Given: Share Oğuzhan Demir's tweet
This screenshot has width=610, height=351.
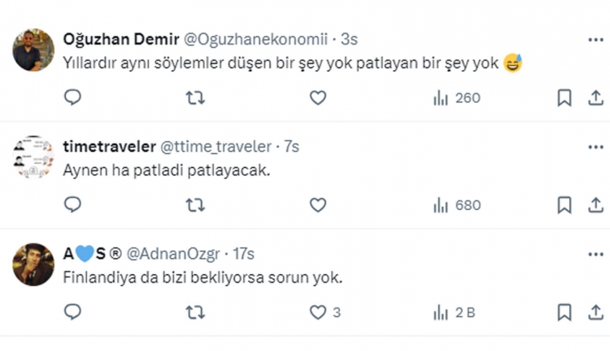Looking at the screenshot, I should (595, 98).
